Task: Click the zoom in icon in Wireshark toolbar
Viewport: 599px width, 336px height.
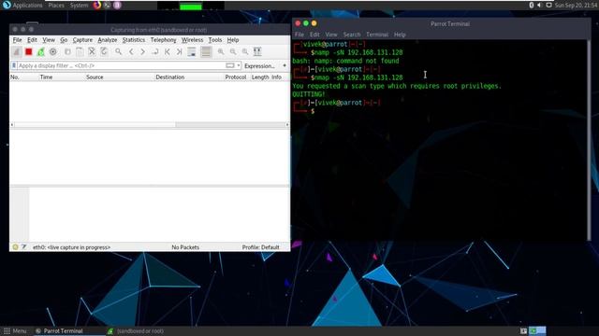Action: coord(221,52)
